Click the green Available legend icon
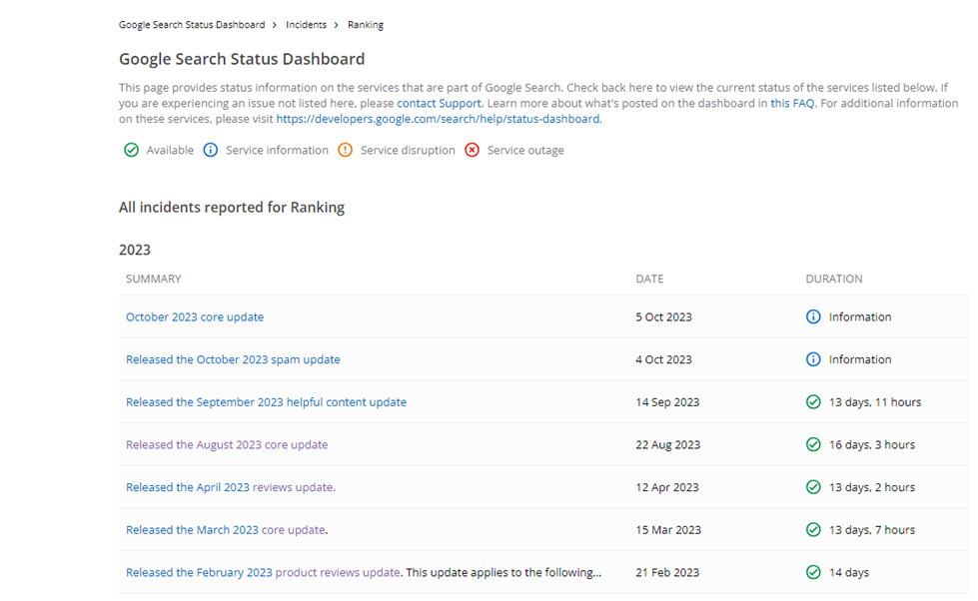This screenshot has width=978, height=601. (131, 150)
